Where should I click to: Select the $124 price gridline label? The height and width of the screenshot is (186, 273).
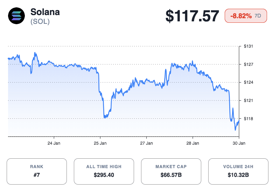point(248,82)
